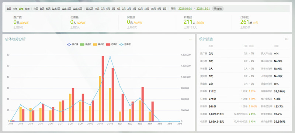Select the 10月 month filter
Screen dimensions: 295x133
[153, 8]
